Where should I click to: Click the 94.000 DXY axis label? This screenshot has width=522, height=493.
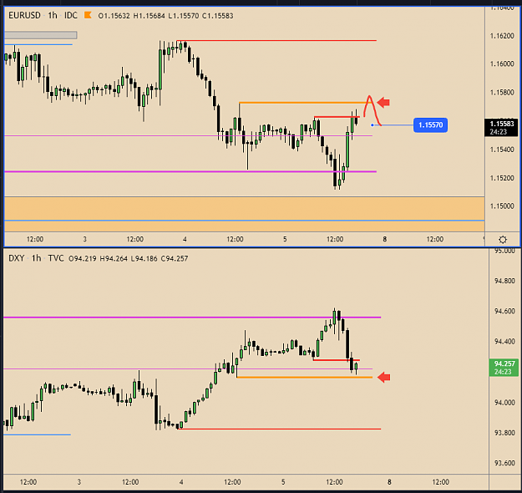point(504,403)
